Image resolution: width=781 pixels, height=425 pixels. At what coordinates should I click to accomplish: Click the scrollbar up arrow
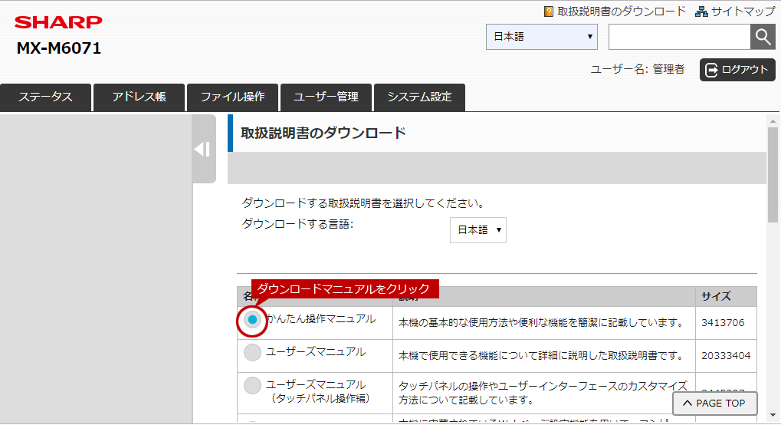tap(773, 120)
